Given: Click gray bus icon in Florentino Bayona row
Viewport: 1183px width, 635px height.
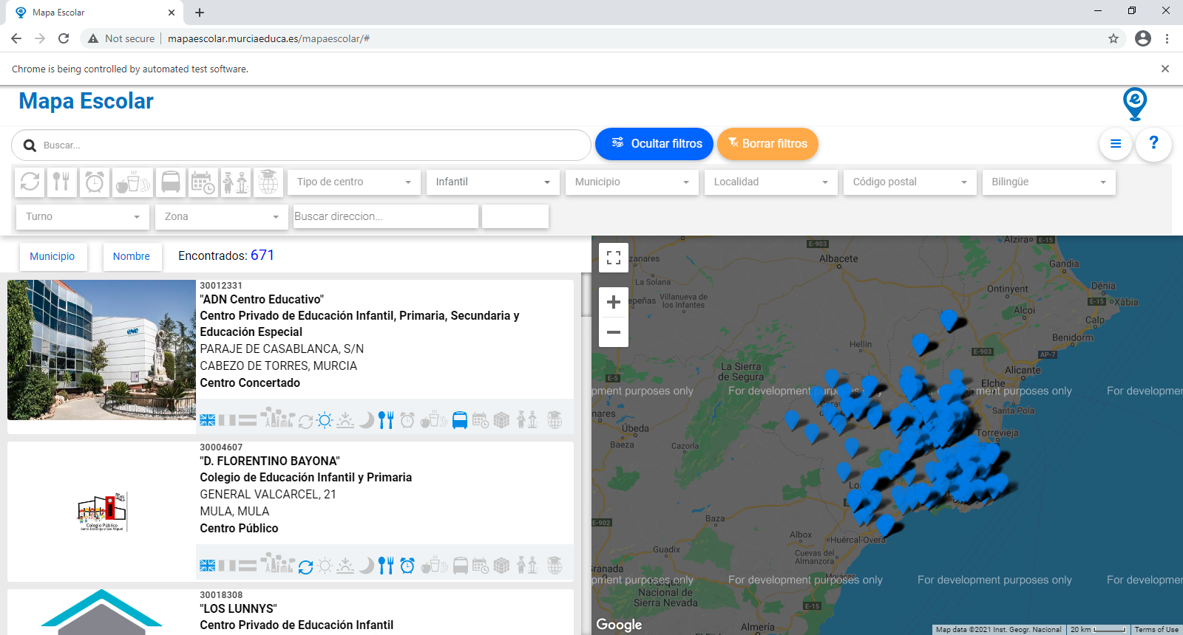Looking at the screenshot, I should pyautogui.click(x=460, y=566).
